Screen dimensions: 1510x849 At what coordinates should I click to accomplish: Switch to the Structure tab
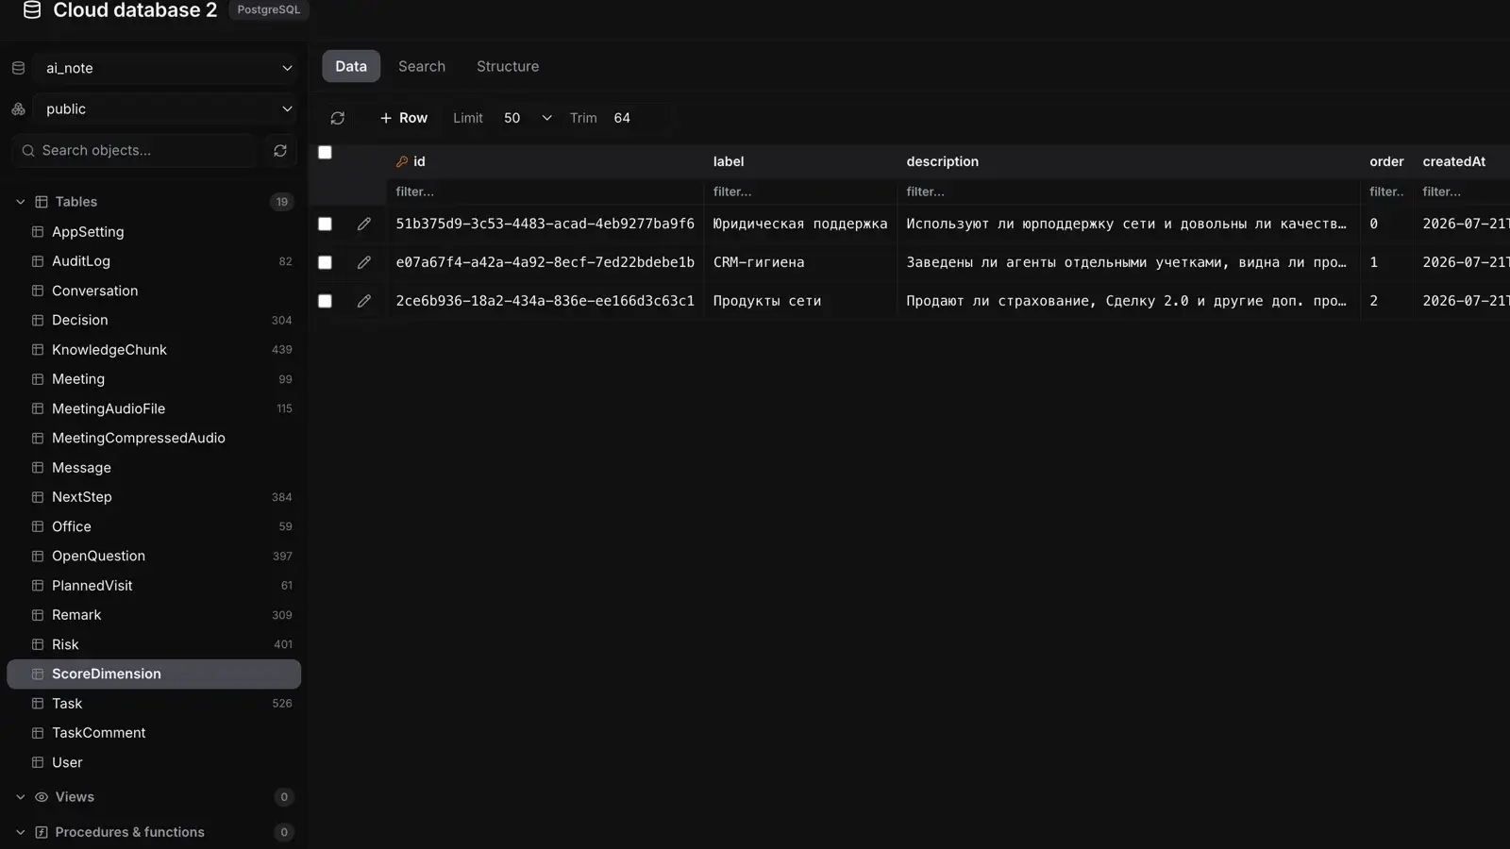[x=508, y=66]
